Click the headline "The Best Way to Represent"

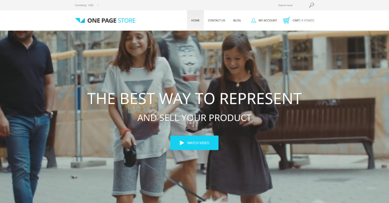pos(194,98)
